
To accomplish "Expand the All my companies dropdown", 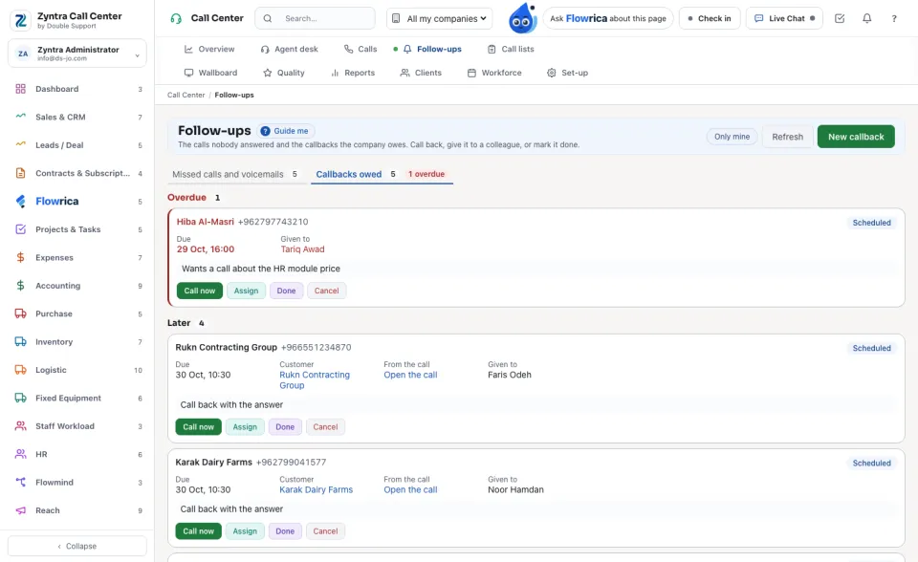I will [x=439, y=18].
